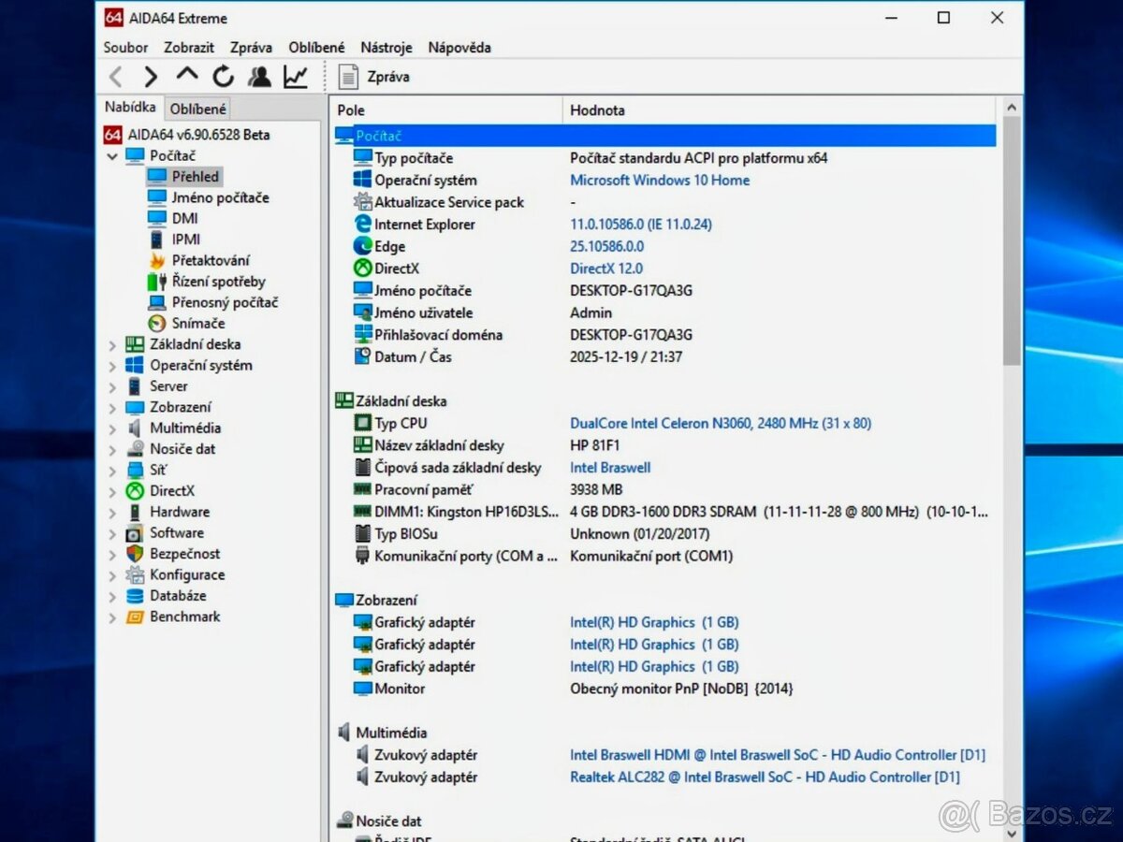Viewport: 1123px width, 842px height.
Task: Click the Bezpečnost shield icon
Action: click(x=135, y=554)
